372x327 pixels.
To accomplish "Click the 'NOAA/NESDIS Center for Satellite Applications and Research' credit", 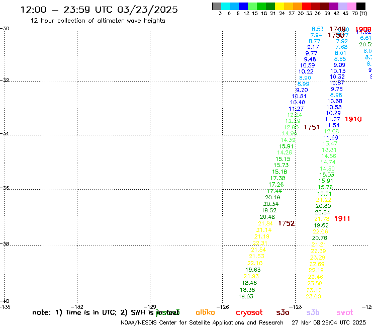I will point(202,323).
